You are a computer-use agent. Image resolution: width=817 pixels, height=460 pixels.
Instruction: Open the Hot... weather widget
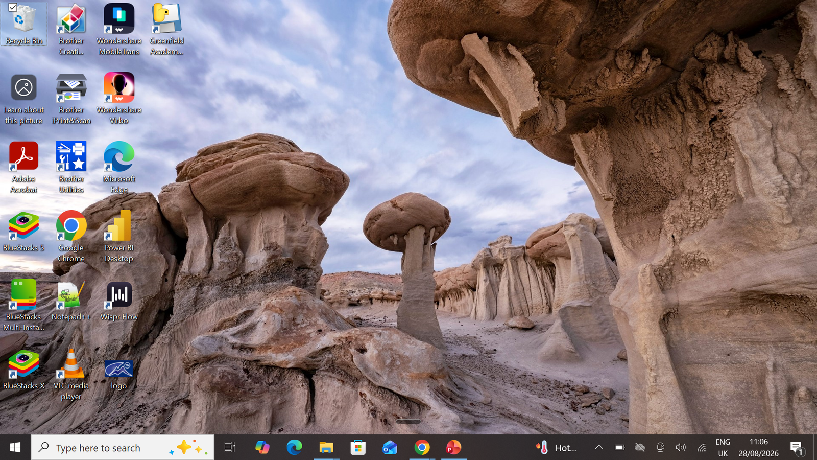[x=556, y=448]
